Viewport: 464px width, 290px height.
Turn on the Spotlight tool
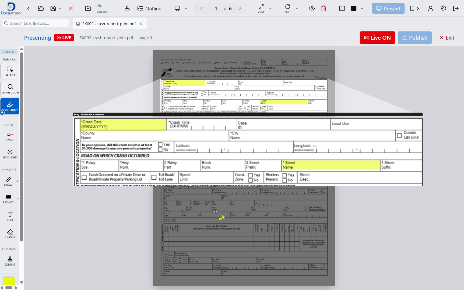pyautogui.click(x=10, y=154)
